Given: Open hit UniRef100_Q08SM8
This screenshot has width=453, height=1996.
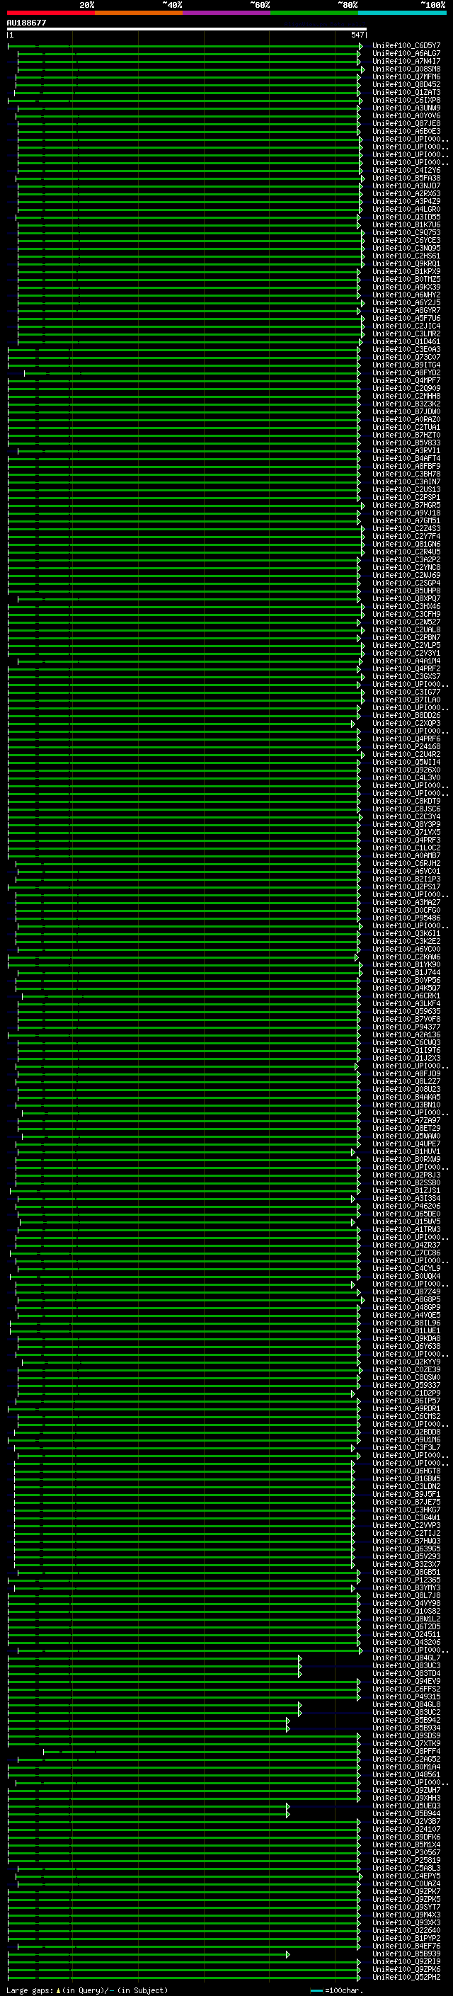Looking at the screenshot, I should 406,69.
